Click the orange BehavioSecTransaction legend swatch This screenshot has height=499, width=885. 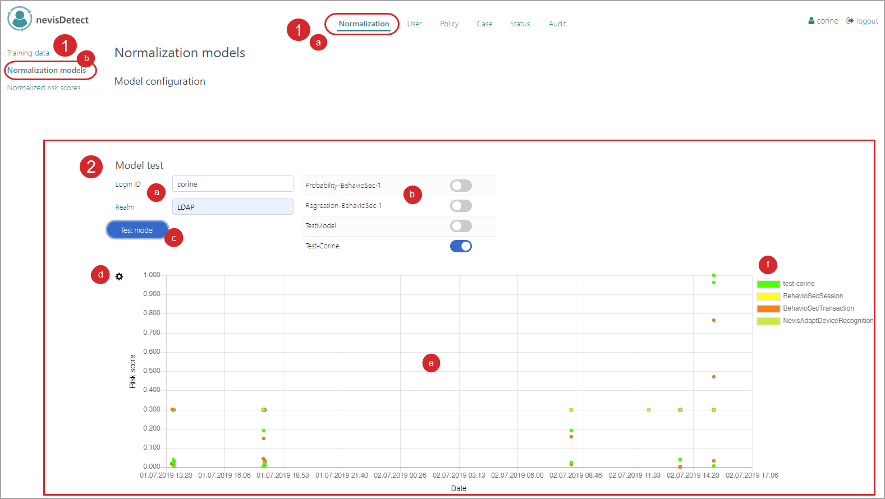pos(768,309)
